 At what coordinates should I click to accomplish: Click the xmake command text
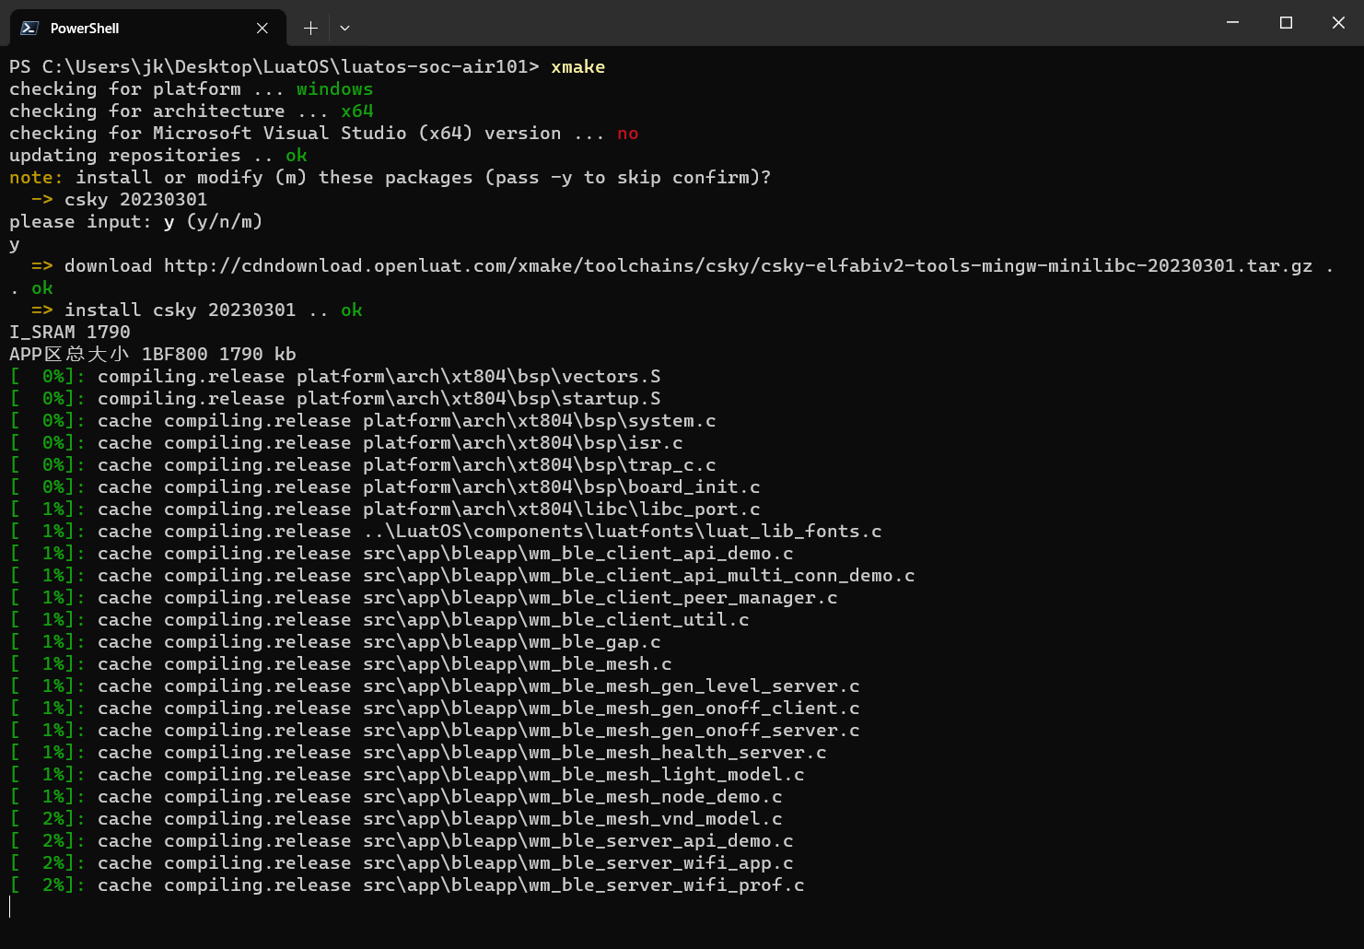click(x=577, y=66)
